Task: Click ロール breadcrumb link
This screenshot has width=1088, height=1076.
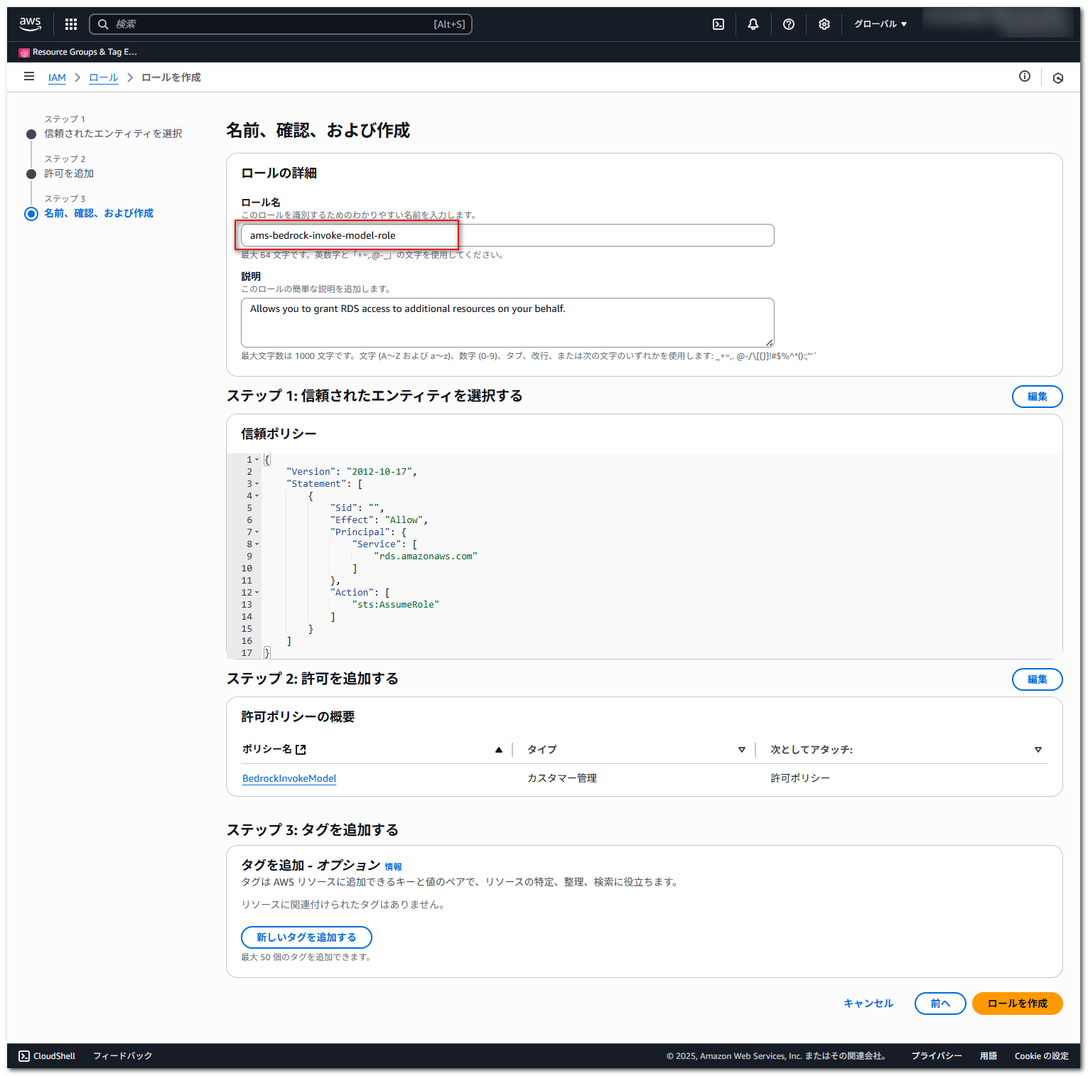Action: (104, 77)
